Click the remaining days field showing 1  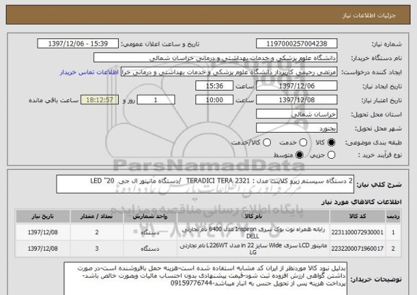(156, 100)
